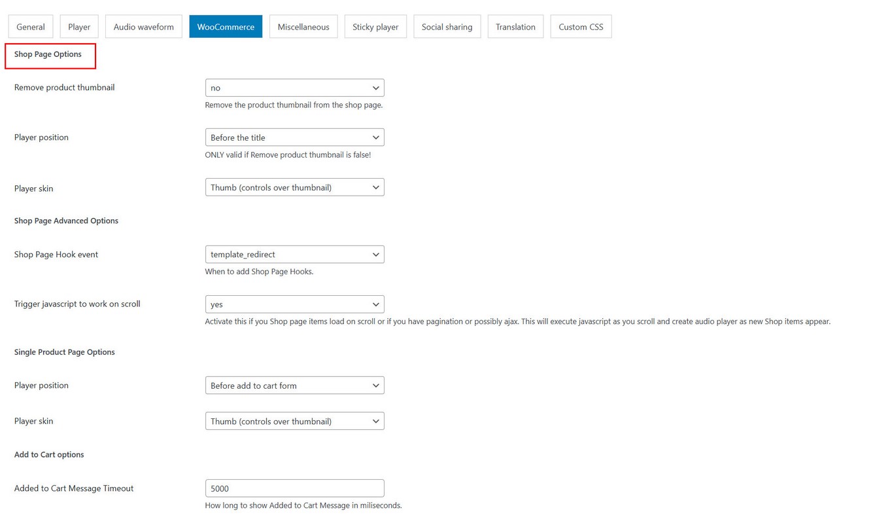Click the Add to Cart options heading
875x521 pixels.
coord(49,455)
